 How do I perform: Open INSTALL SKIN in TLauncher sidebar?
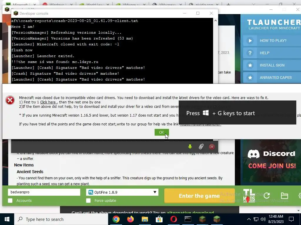[x=272, y=65]
